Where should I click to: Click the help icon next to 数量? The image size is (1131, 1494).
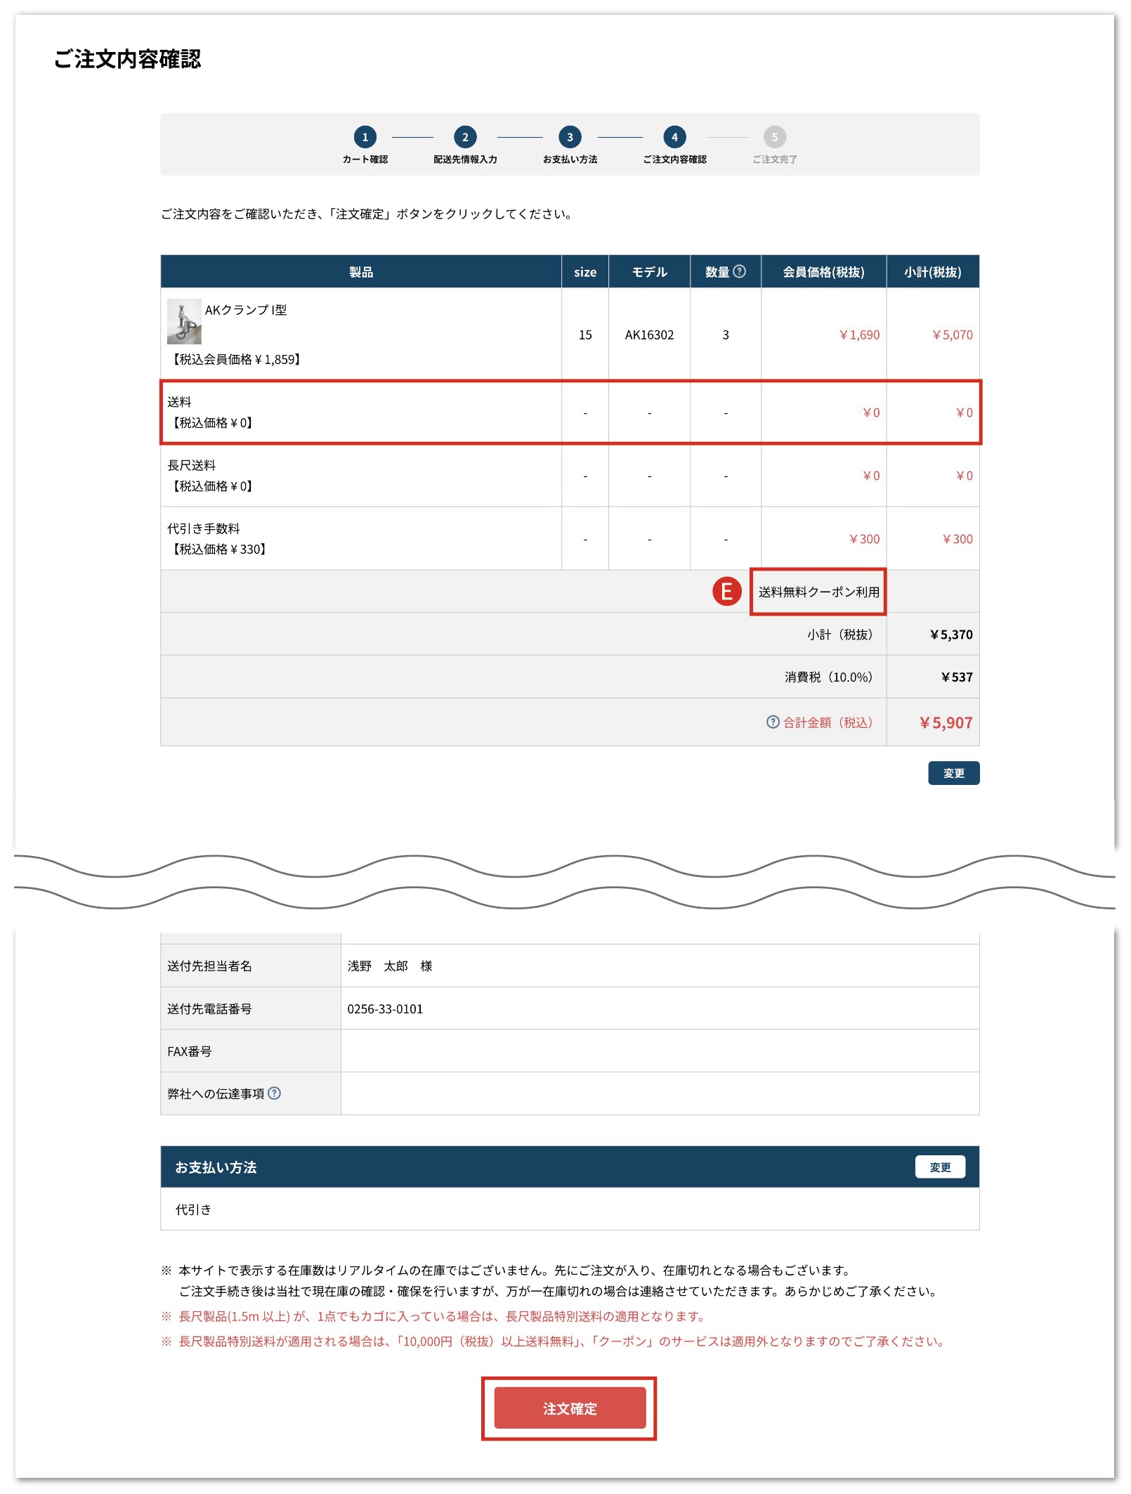click(739, 271)
